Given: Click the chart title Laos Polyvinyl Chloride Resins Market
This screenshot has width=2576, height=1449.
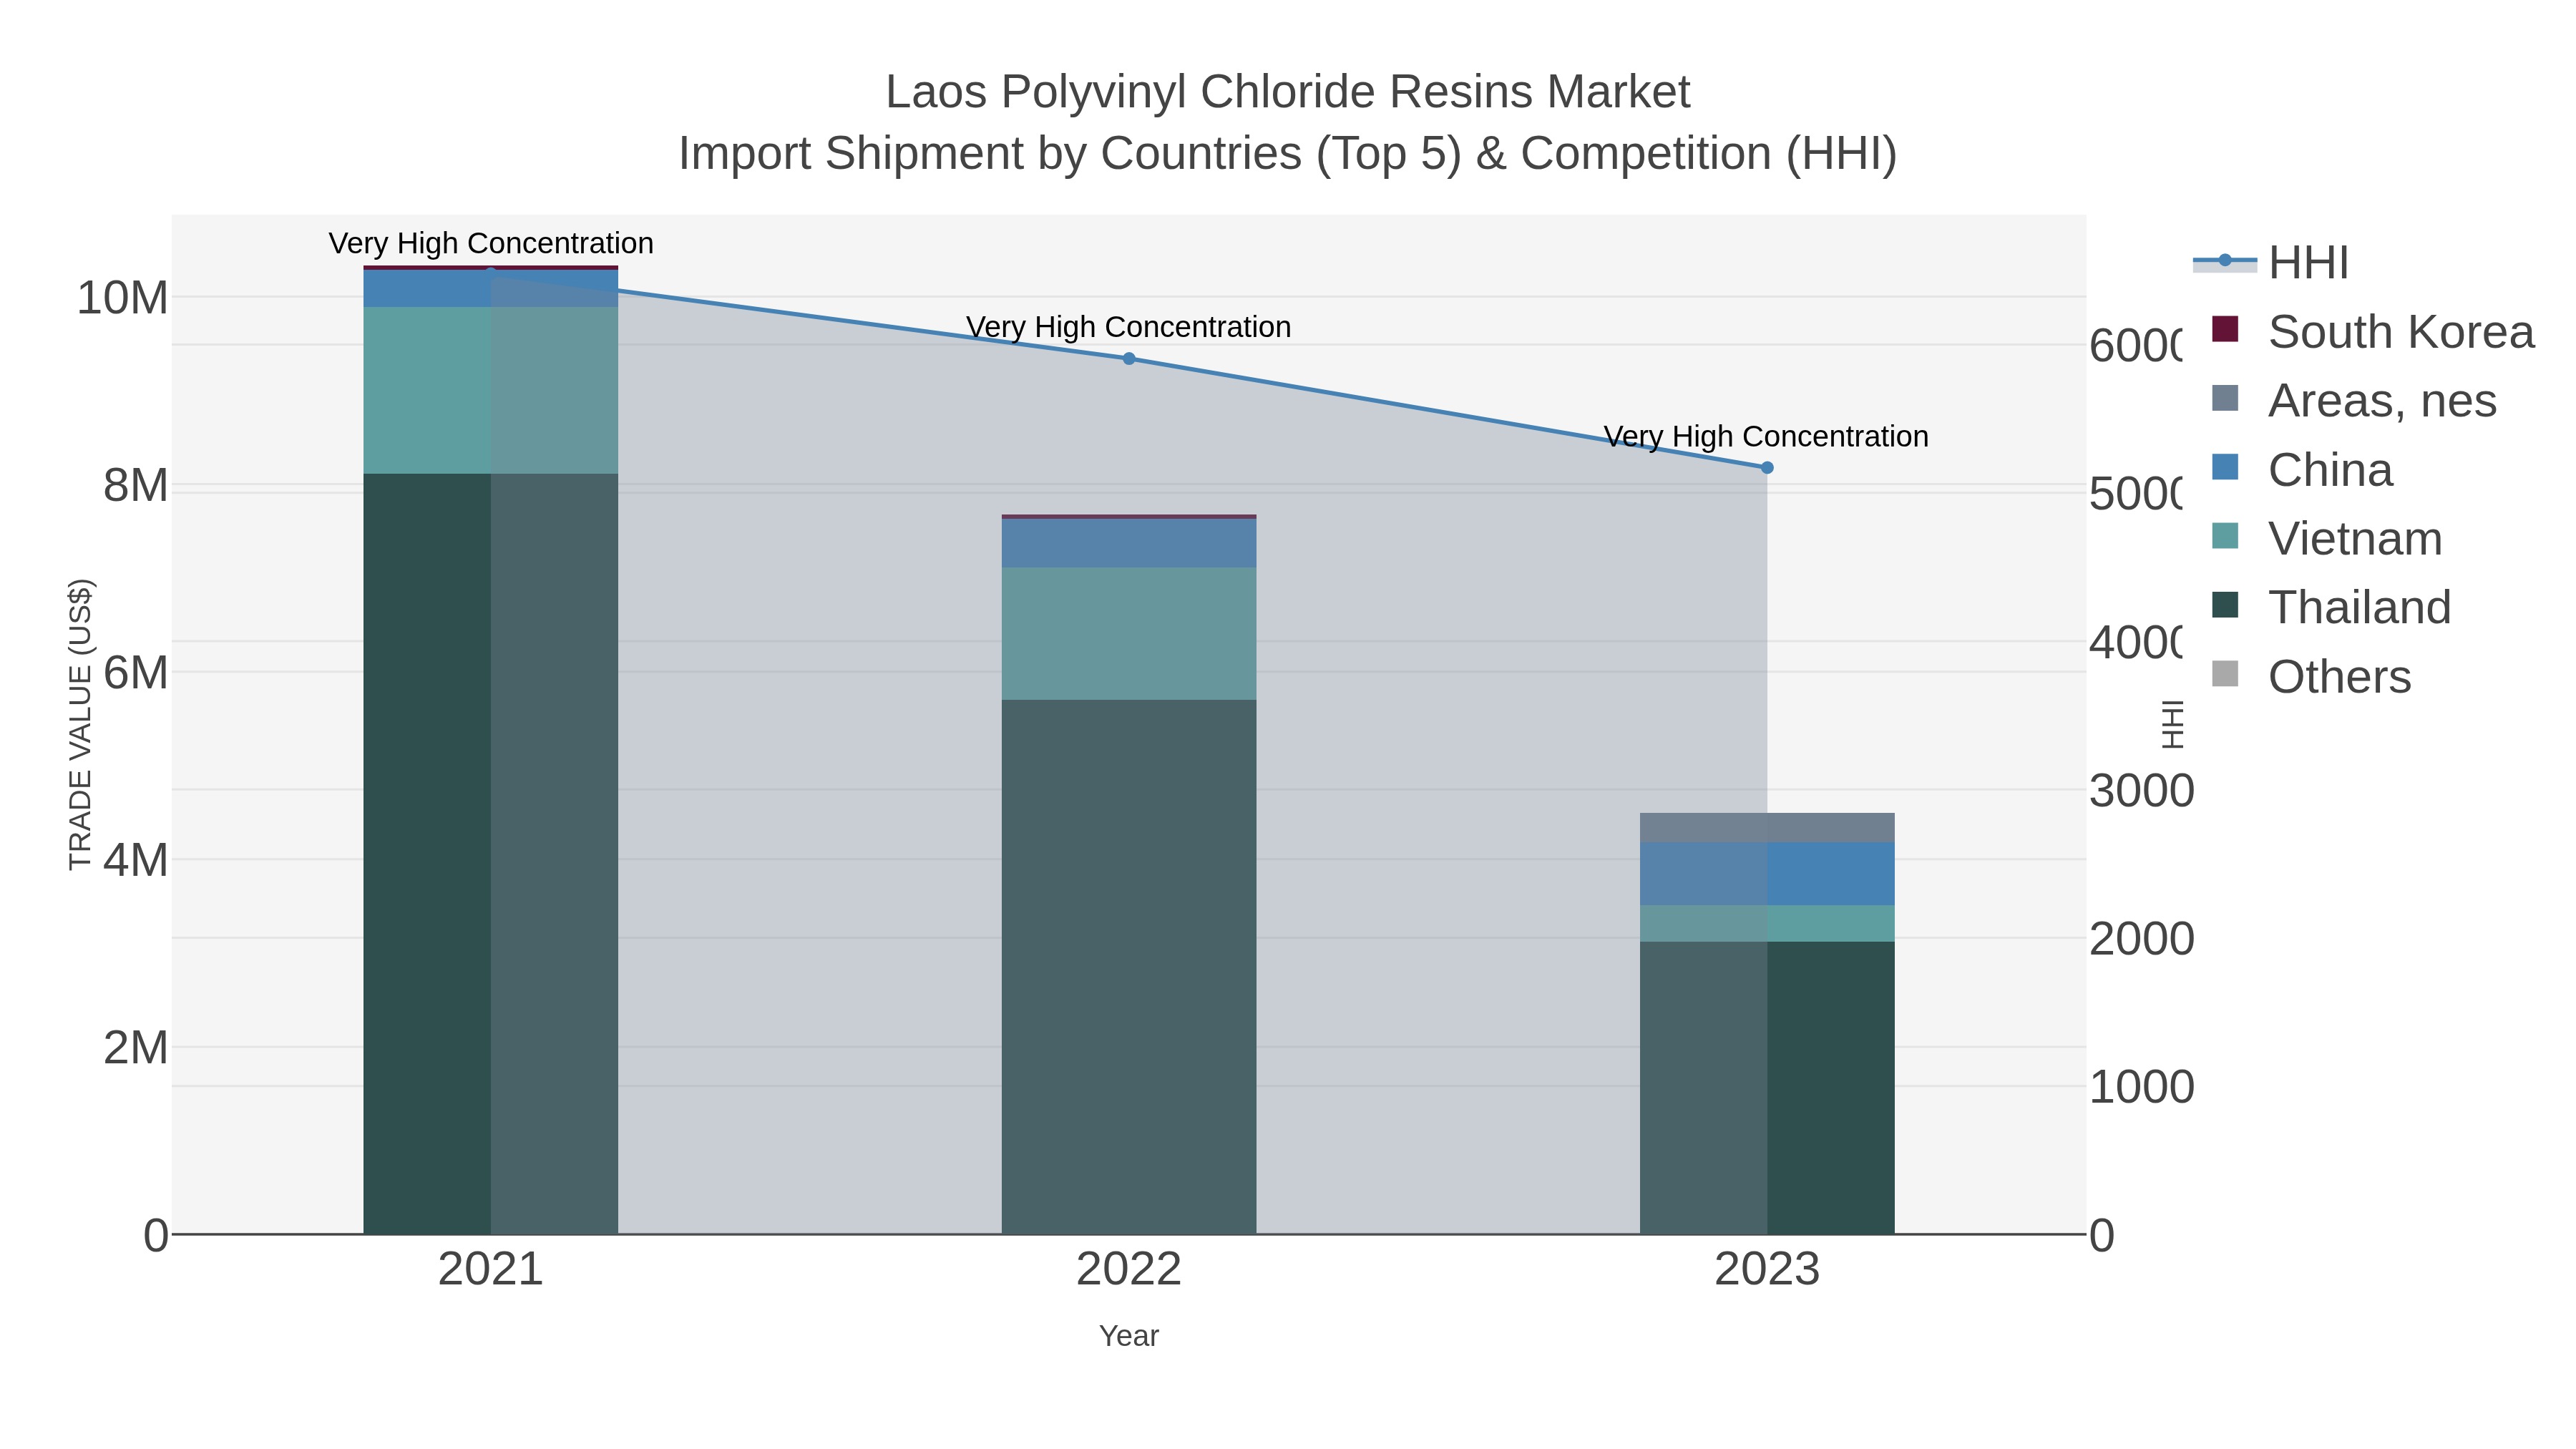Looking at the screenshot, I should pyautogui.click(x=1288, y=92).
